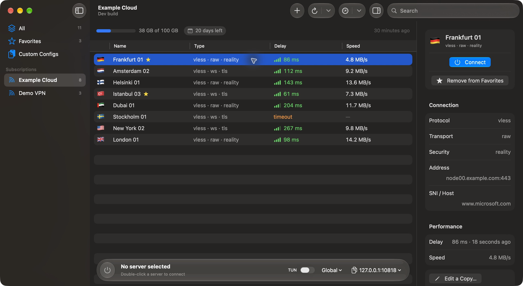
Task: Click the Search field
Action: (453, 11)
